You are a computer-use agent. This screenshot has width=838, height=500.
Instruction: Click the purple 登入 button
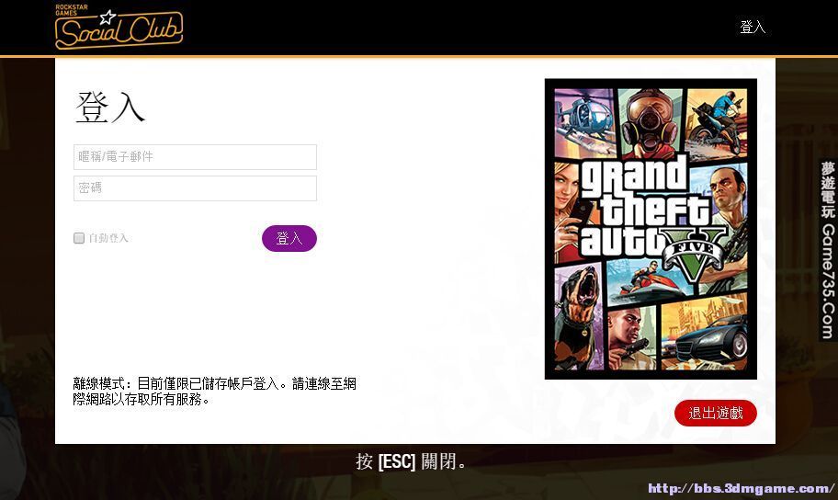tap(289, 238)
